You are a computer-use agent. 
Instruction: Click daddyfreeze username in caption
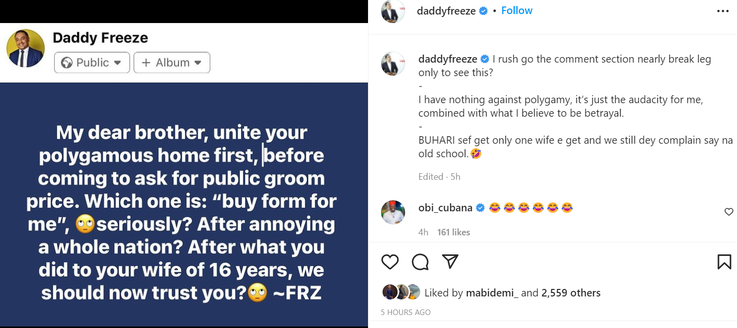(448, 59)
